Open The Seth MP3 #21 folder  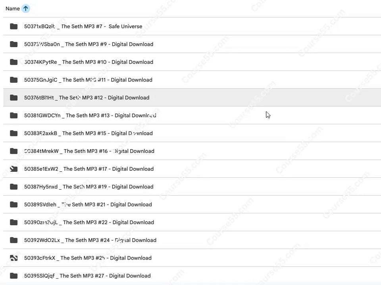(x=88, y=205)
